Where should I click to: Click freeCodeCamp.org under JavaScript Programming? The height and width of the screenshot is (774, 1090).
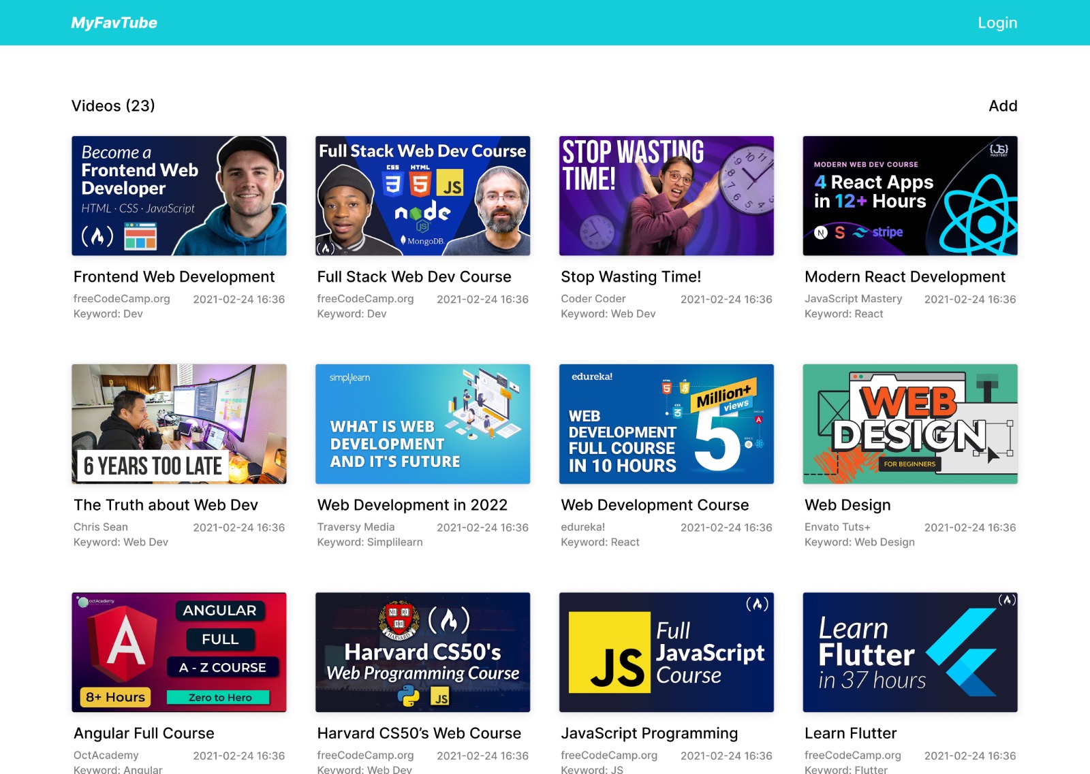tap(609, 755)
